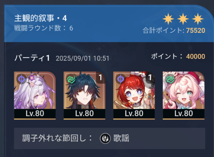The width and height of the screenshot is (214, 157).
Task: Click the Wind element icon on dark-haired character
Action: pyautogui.click(x=71, y=79)
